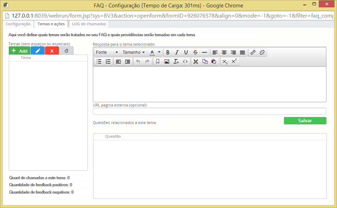
Task: Click the green Add theme button
Action: [20, 51]
